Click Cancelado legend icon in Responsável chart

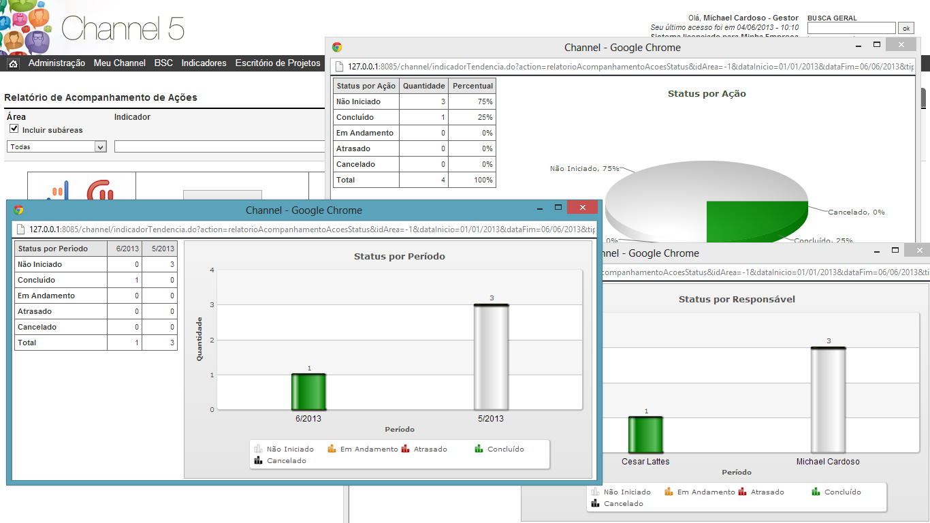pyautogui.click(x=595, y=503)
